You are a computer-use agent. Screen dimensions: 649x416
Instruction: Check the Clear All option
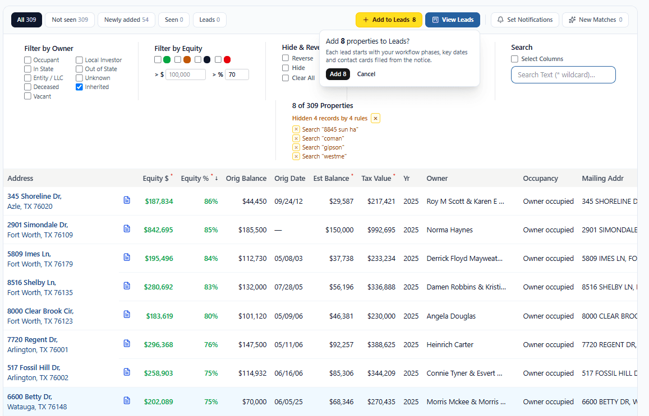tap(286, 78)
